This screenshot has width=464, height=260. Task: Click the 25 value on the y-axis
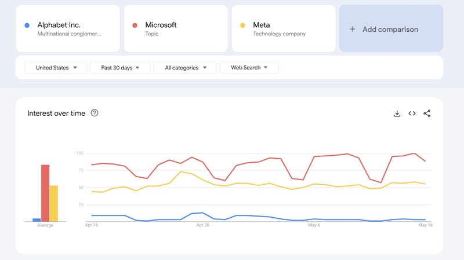(x=81, y=204)
